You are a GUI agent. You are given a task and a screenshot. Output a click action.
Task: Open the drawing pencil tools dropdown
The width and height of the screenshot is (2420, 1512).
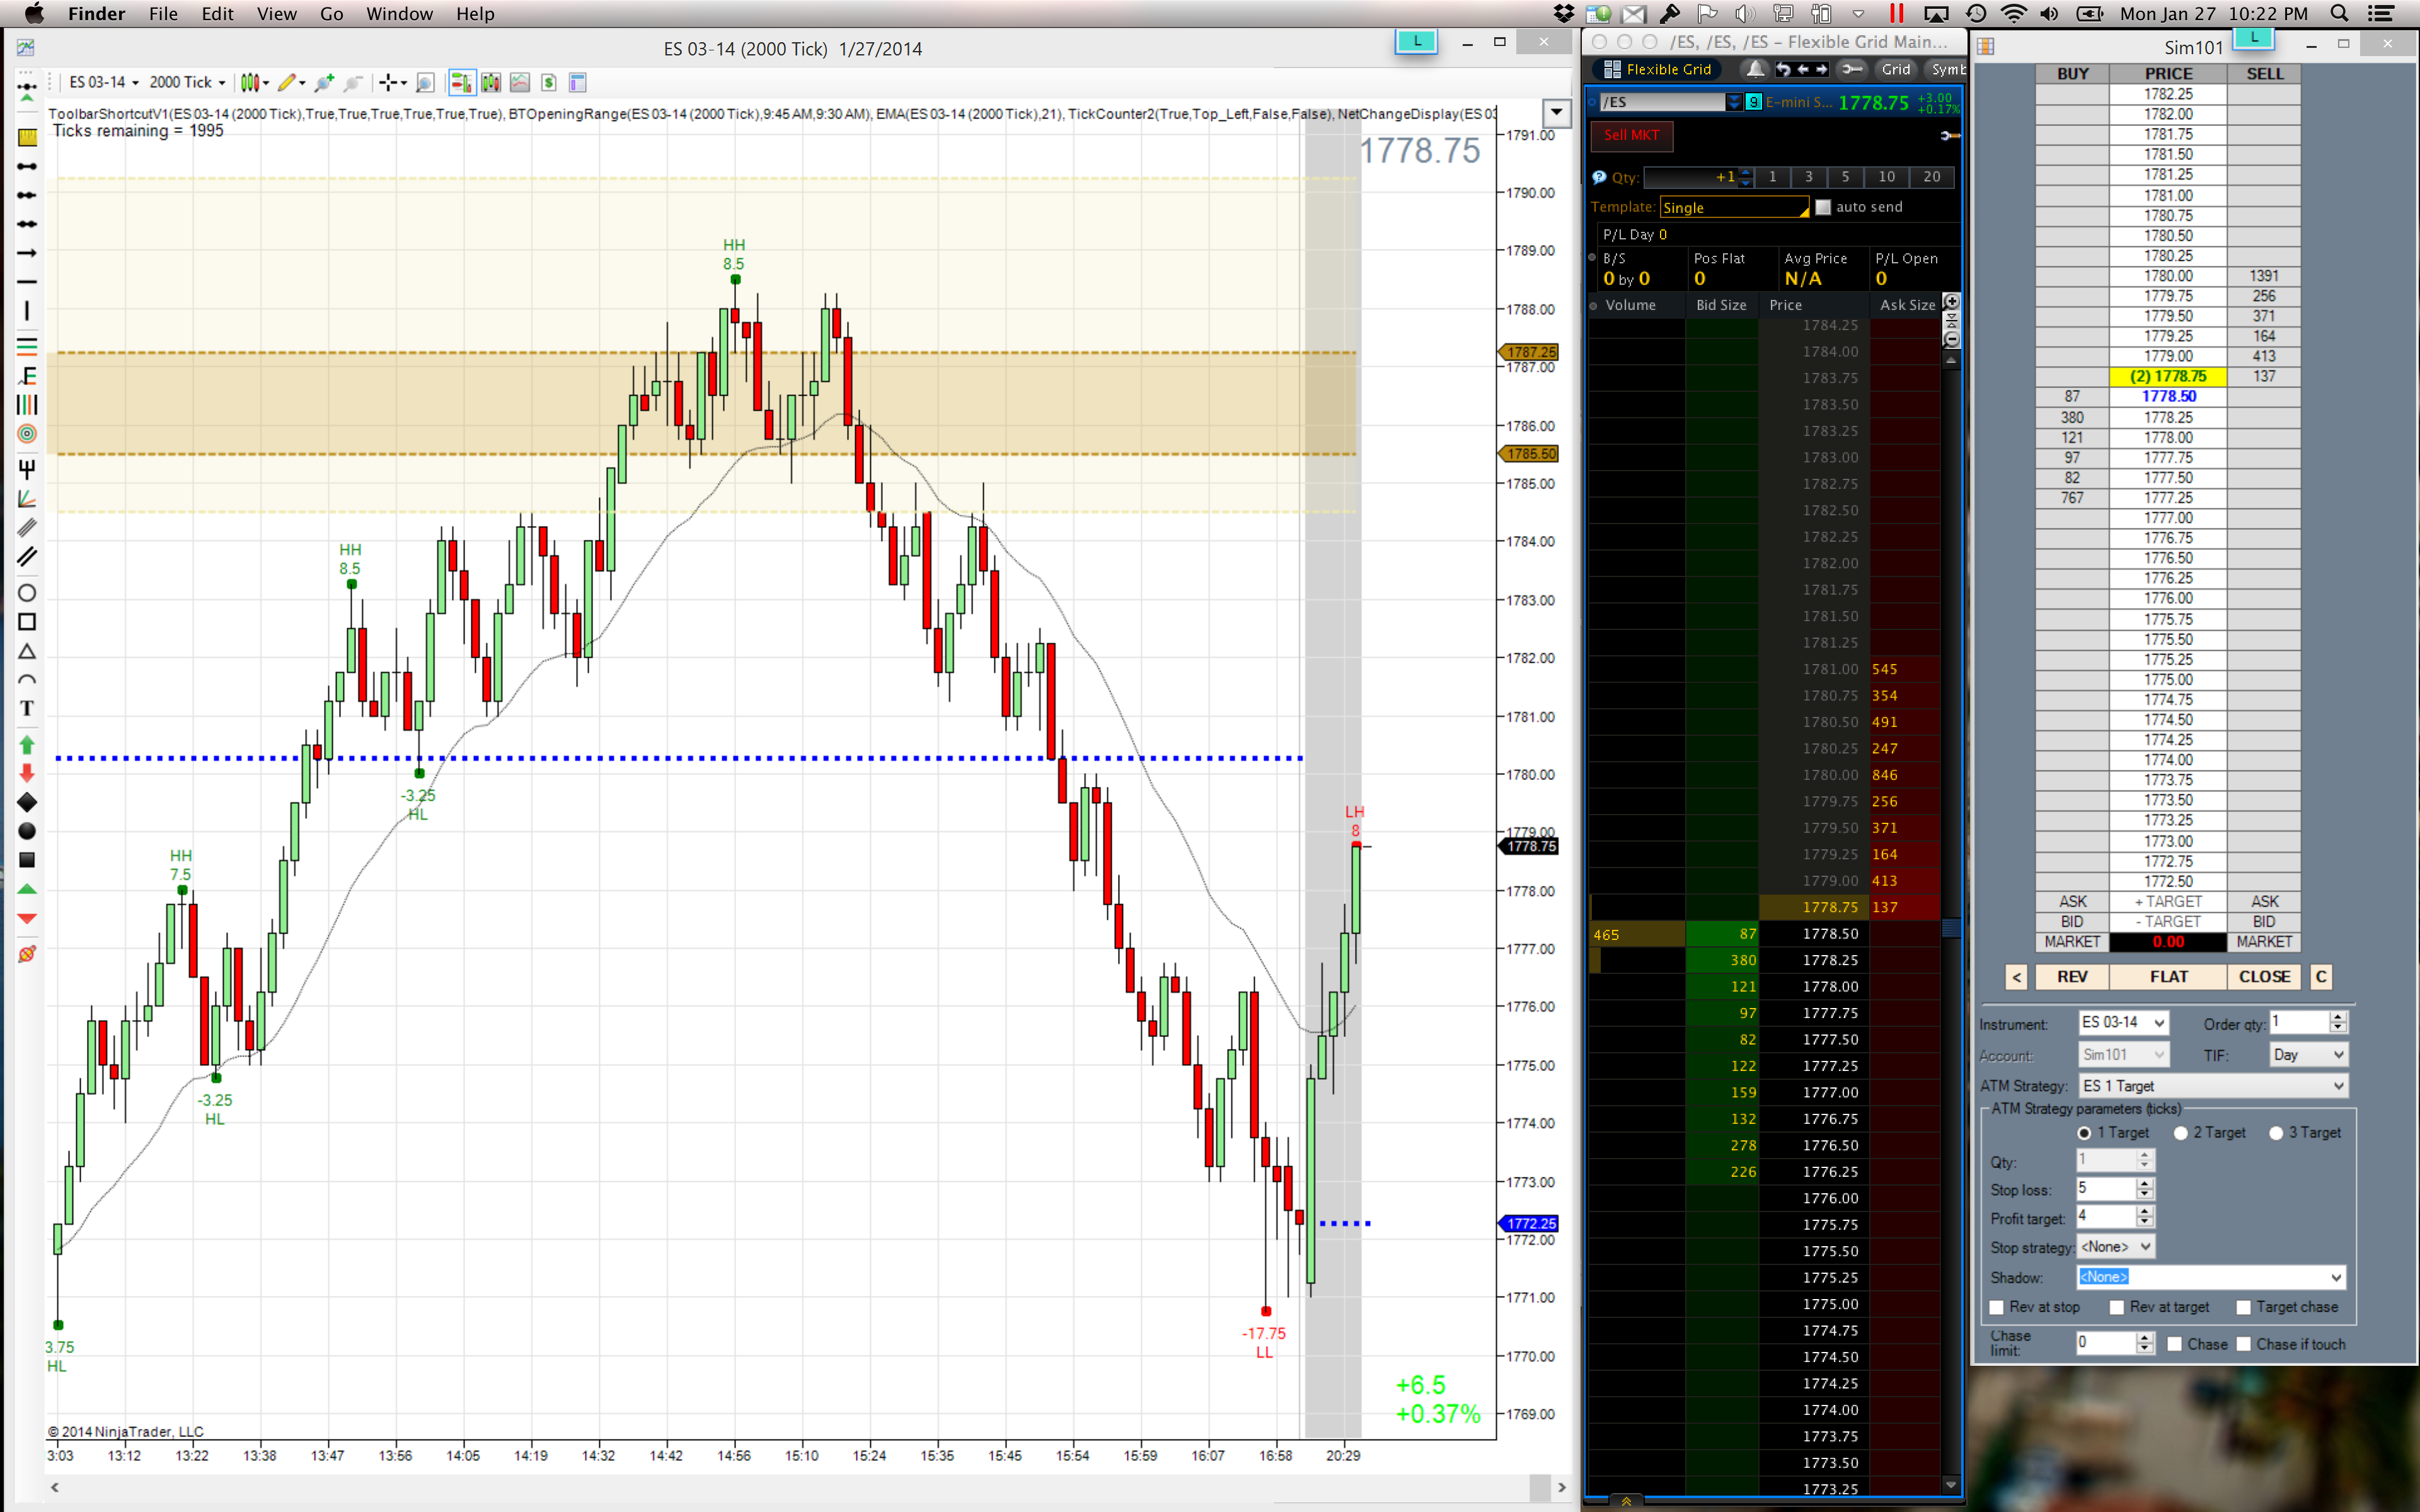click(x=292, y=83)
